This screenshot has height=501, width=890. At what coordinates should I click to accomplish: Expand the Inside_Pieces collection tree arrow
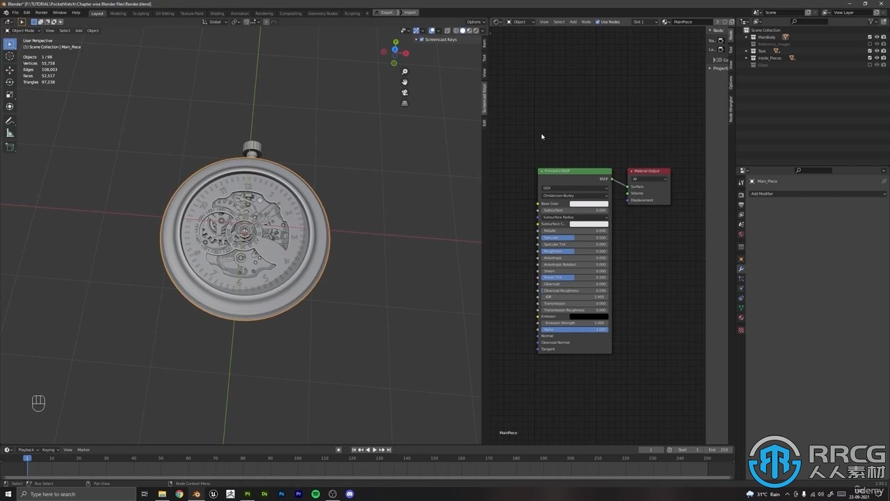coord(747,58)
